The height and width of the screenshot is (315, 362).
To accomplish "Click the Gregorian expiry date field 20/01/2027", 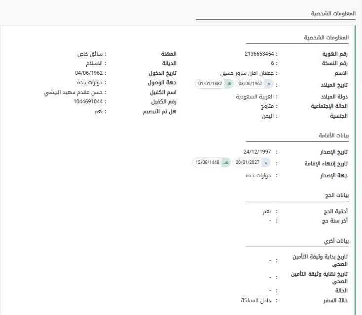I will click(x=248, y=162).
